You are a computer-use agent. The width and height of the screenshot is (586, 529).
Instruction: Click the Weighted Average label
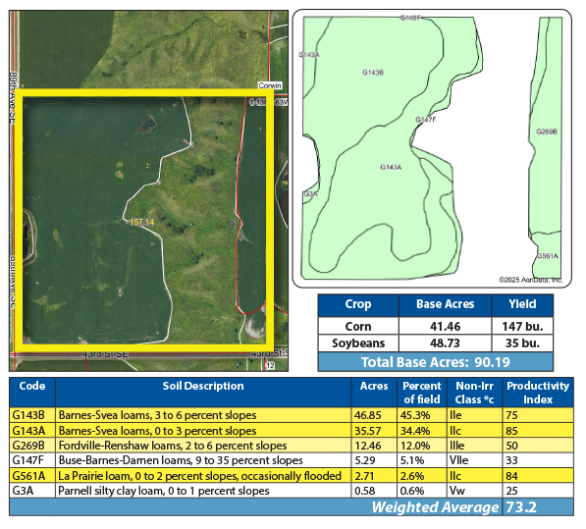click(435, 507)
